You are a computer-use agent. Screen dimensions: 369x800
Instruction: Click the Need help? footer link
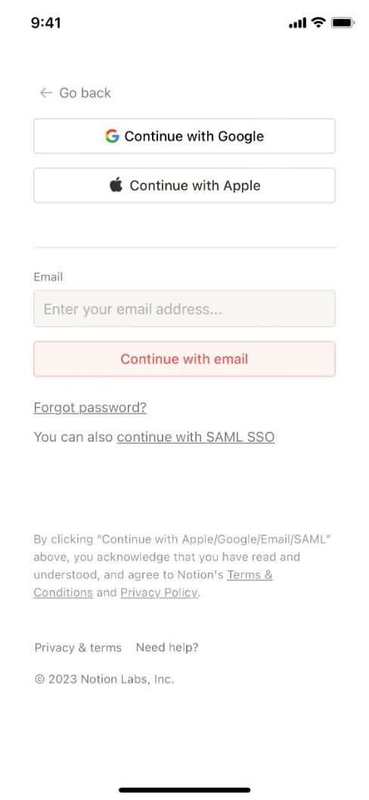tap(167, 648)
